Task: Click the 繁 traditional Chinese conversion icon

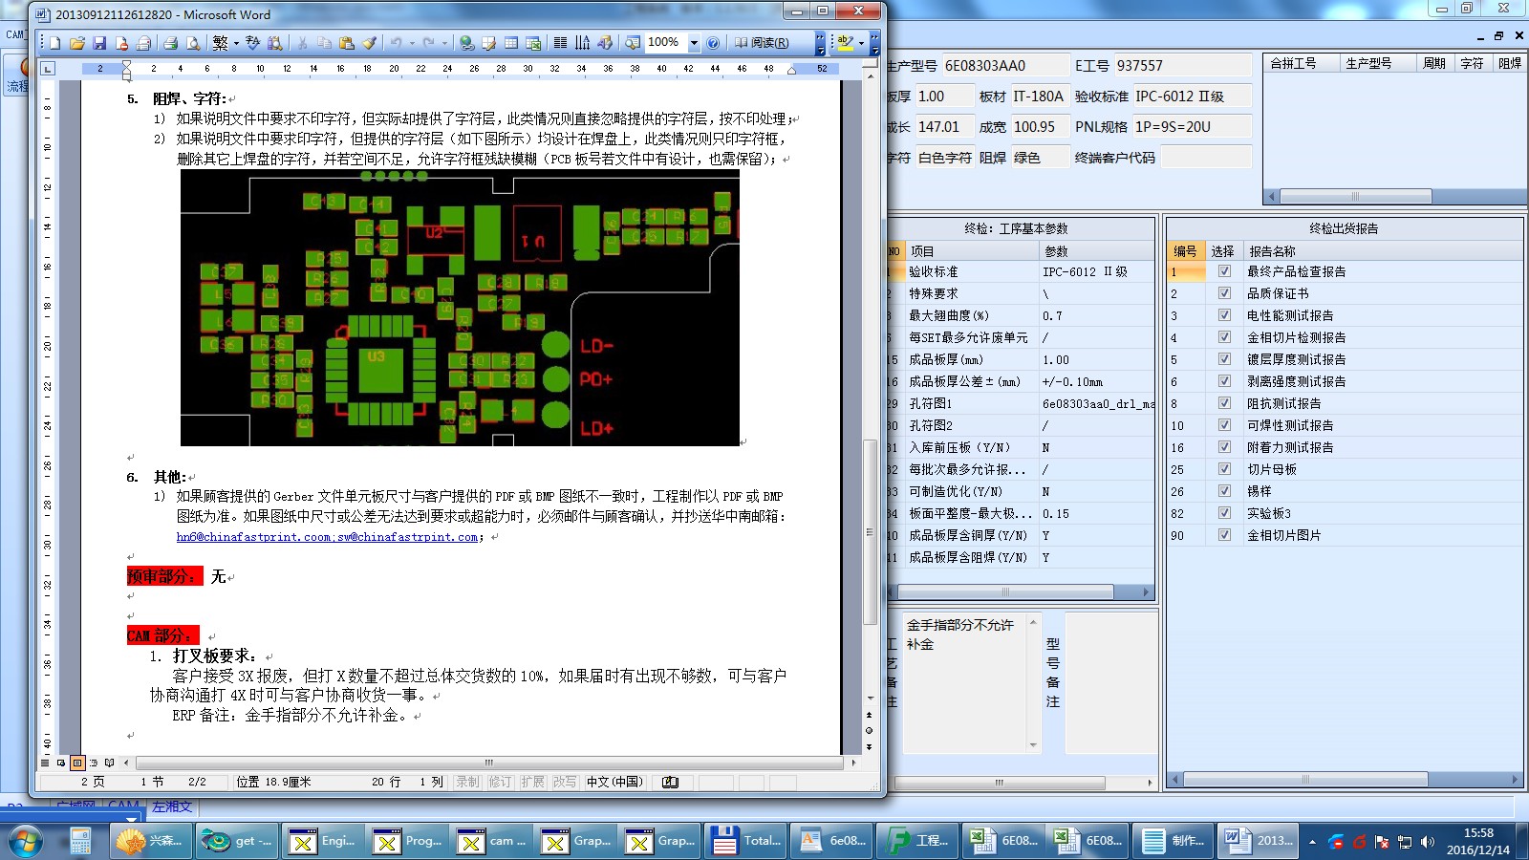Action: pos(220,43)
